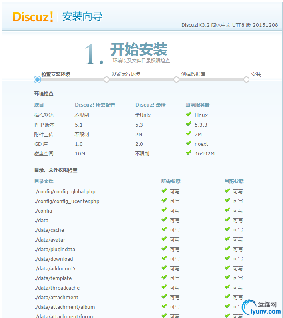Click the GD 库 row label
This screenshot has width=283, height=318.
41,144
